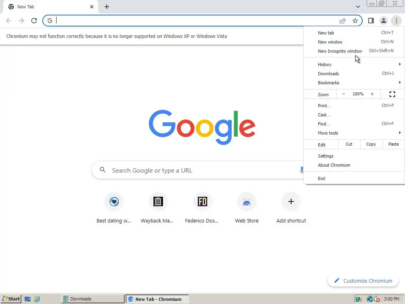Viewport: 405px width, 304px height.
Task: Increase zoom with the plus button
Action: [372, 94]
